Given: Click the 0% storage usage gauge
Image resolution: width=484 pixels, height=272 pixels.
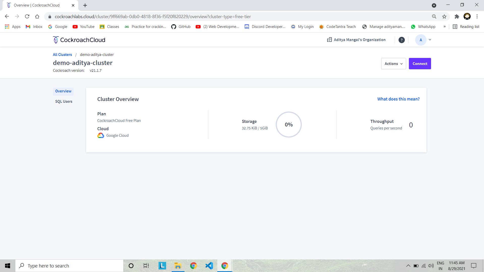Looking at the screenshot, I should click(x=289, y=125).
